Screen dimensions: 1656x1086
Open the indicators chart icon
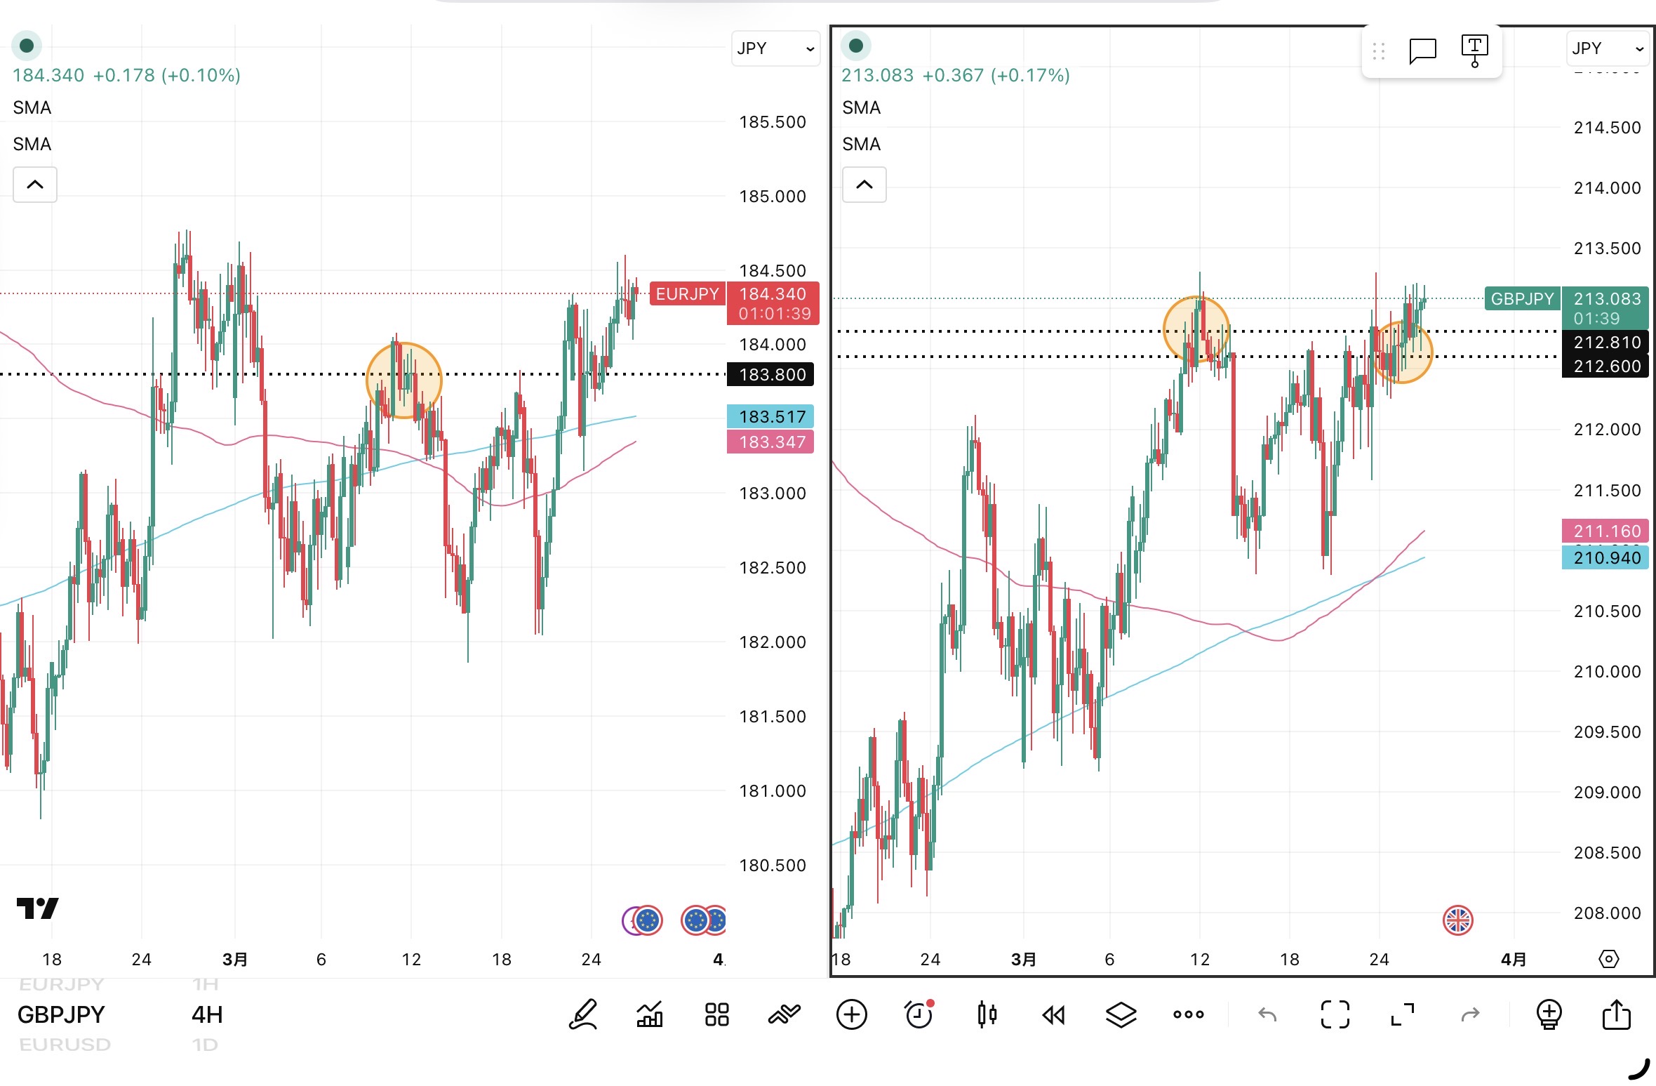point(650,1014)
